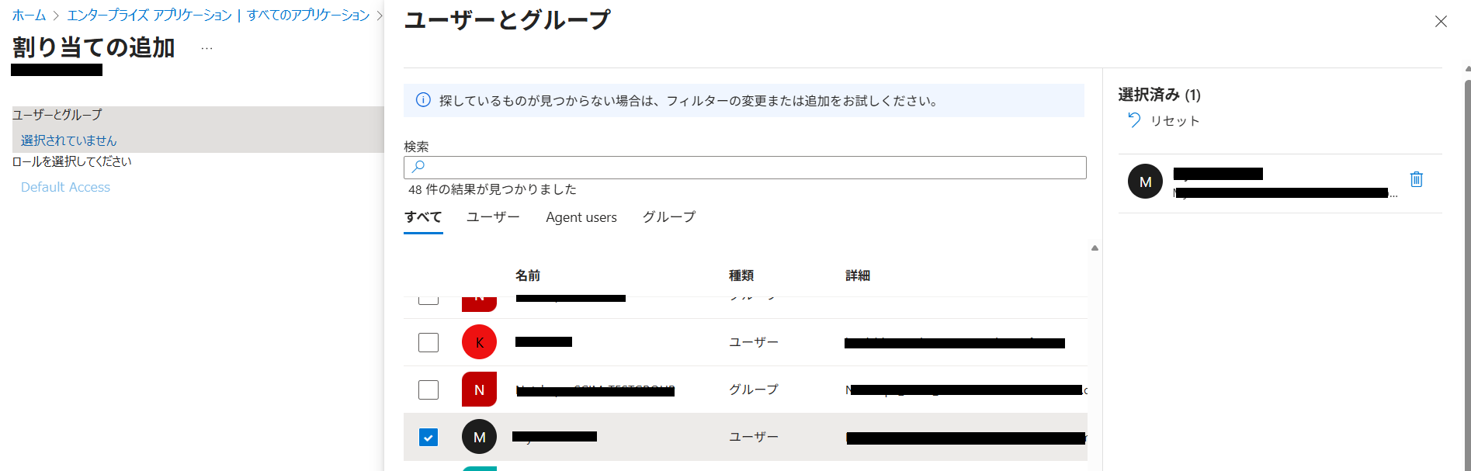This screenshot has width=1471, height=471.
Task: Switch to the ユーザー tab
Action: (x=493, y=217)
